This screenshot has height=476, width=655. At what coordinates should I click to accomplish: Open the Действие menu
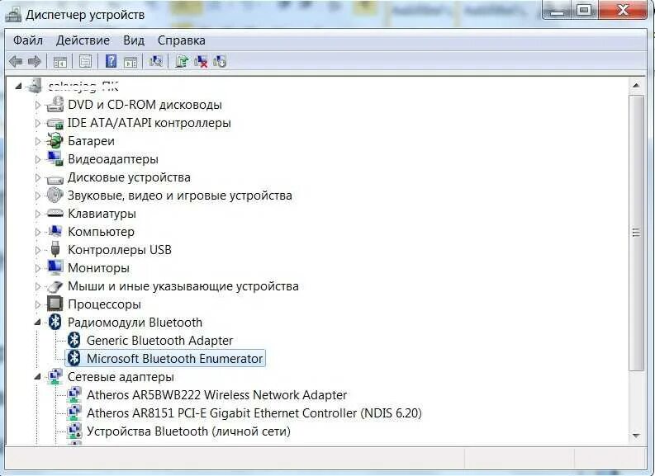point(83,40)
